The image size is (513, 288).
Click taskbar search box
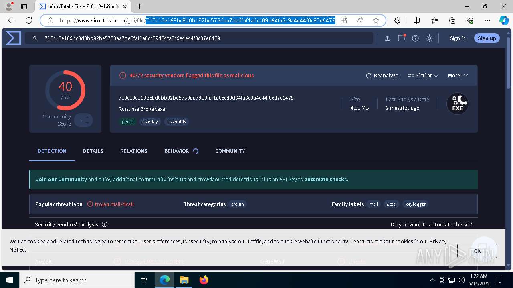77,280
